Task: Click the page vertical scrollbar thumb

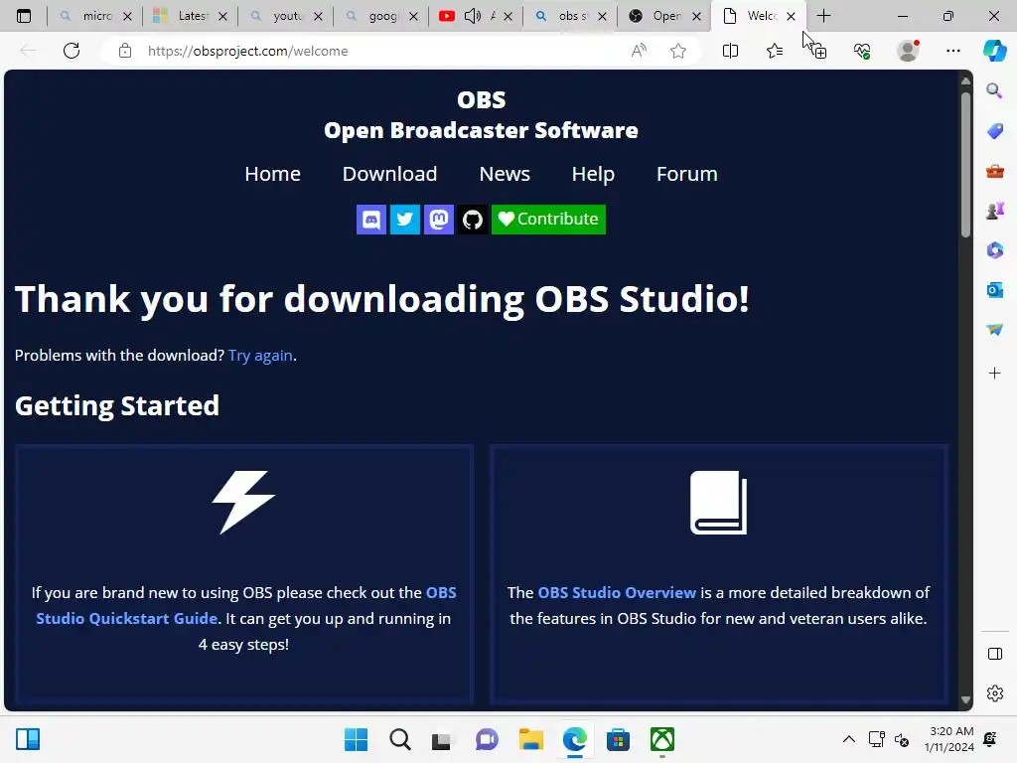Action: click(965, 166)
